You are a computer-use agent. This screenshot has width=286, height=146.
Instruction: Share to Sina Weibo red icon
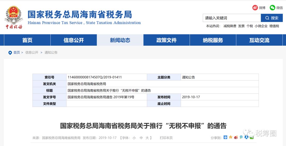click(236, 137)
